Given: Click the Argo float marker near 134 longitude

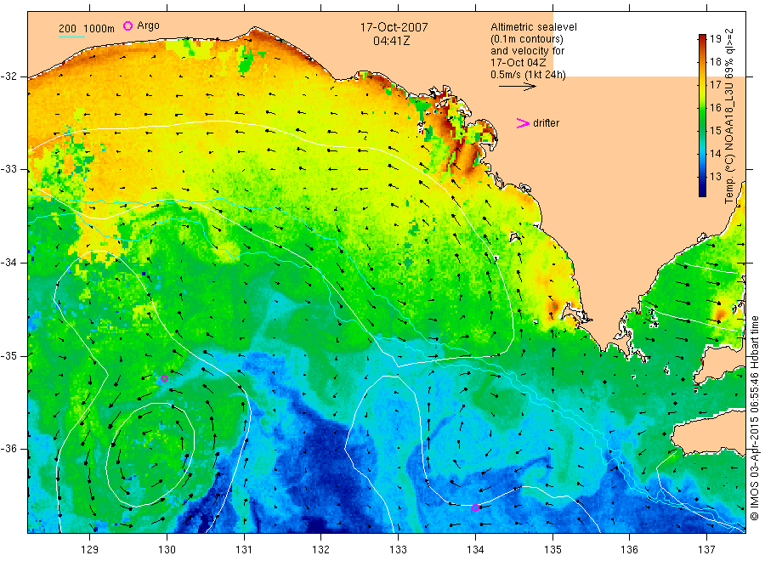Looking at the screenshot, I should [x=476, y=507].
